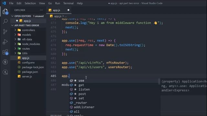Open the File menu

pos(11,3)
